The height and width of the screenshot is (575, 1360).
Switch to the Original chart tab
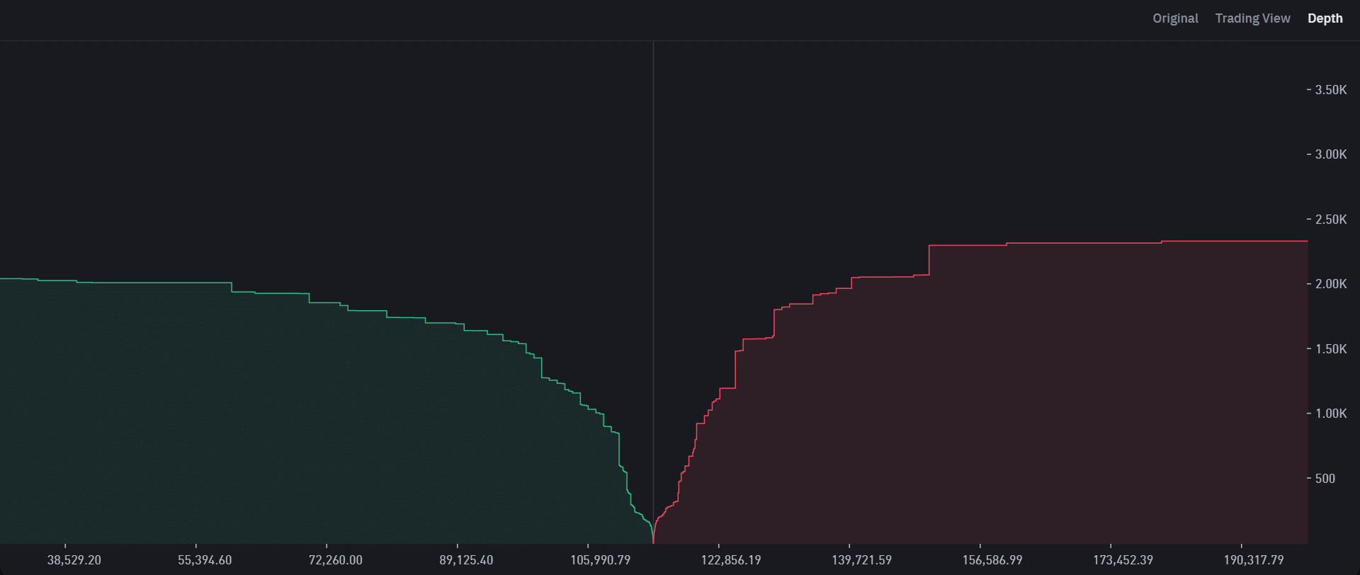[x=1175, y=18]
